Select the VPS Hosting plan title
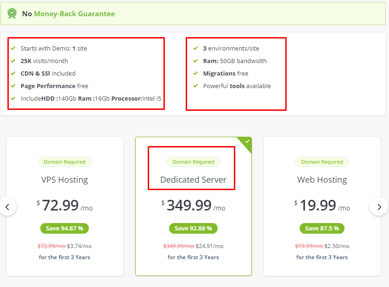Viewport: 389px width, 287px height. [64, 179]
